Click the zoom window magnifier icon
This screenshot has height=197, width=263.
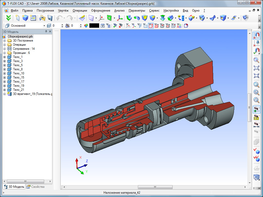(x=256, y=60)
